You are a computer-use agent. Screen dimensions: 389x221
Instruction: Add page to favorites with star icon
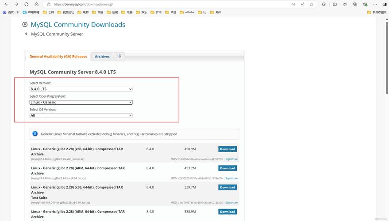click(312, 4)
